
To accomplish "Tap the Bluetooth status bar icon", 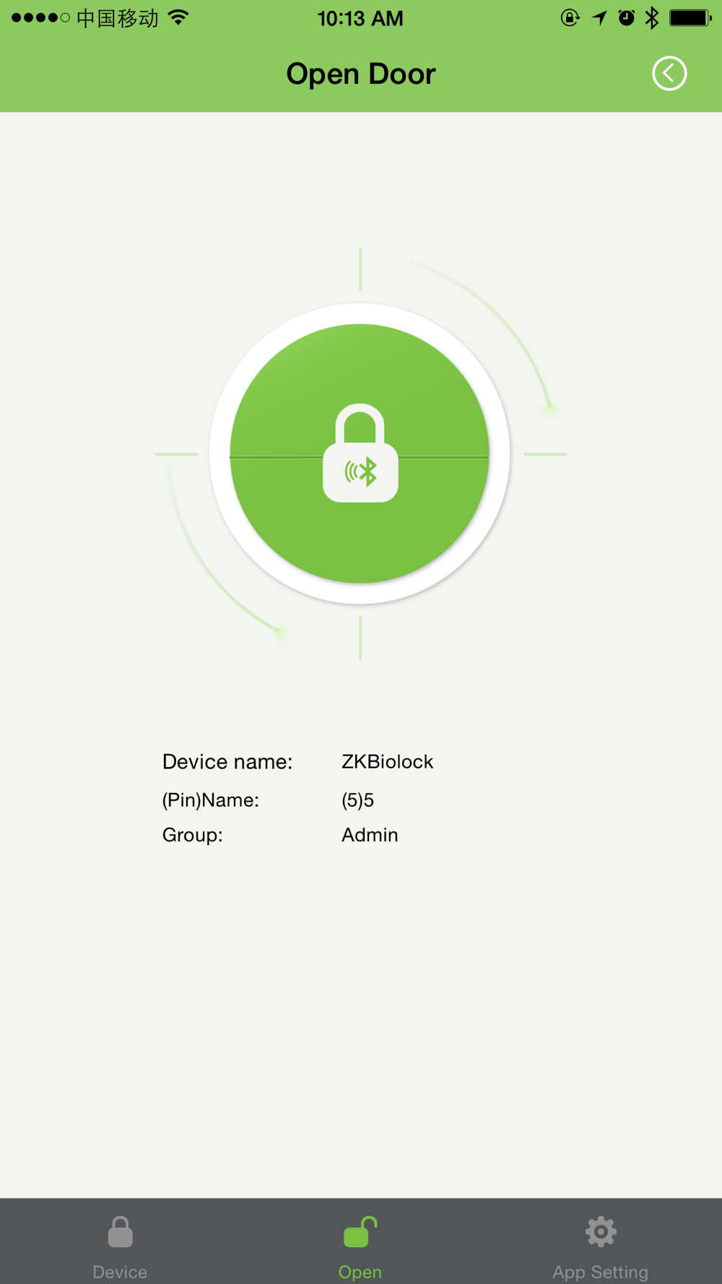I will click(652, 18).
